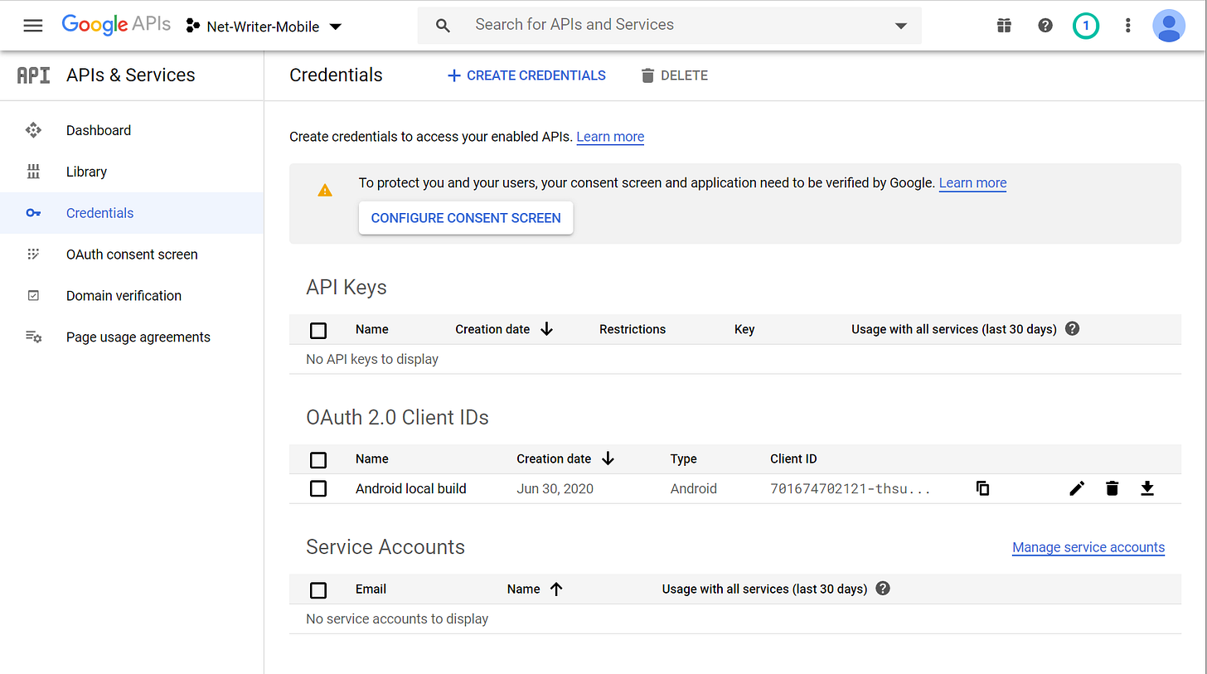Open OAuth consent screen page
The width and height of the screenshot is (1207, 674).
(132, 255)
